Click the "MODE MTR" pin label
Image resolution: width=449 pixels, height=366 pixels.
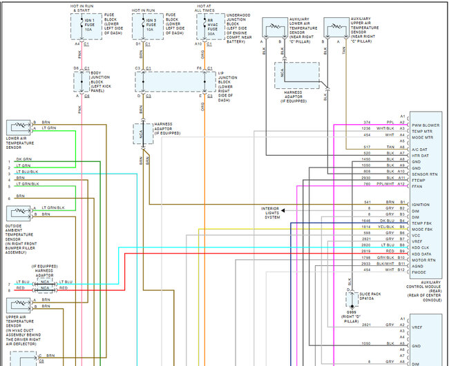pyautogui.click(x=422, y=137)
